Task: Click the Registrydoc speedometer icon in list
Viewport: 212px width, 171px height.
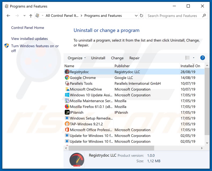Action: [x=67, y=72]
